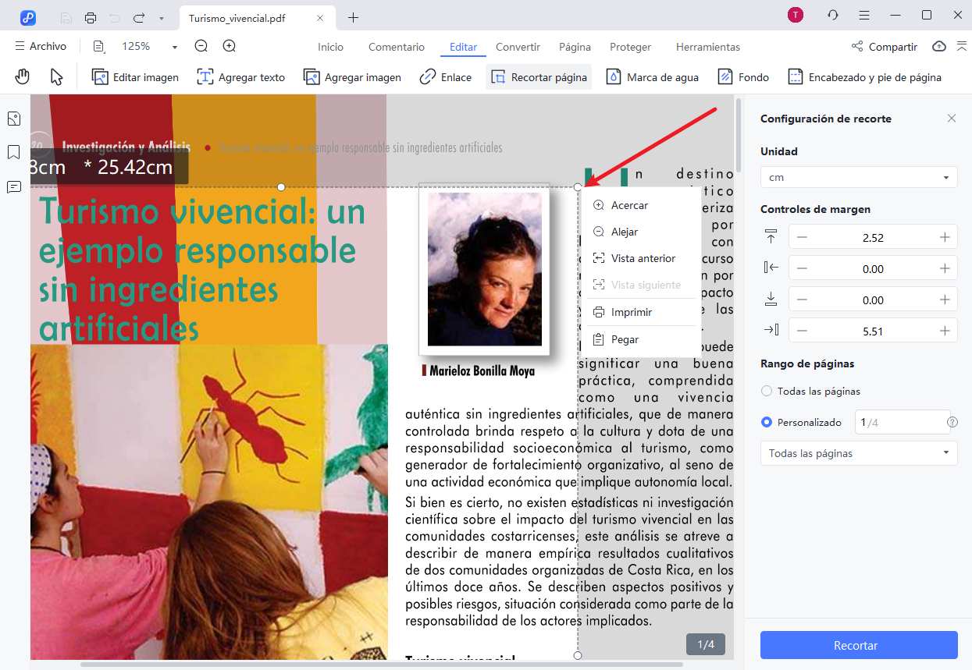Increase the top margin with plus
The height and width of the screenshot is (670, 972).
coord(945,237)
